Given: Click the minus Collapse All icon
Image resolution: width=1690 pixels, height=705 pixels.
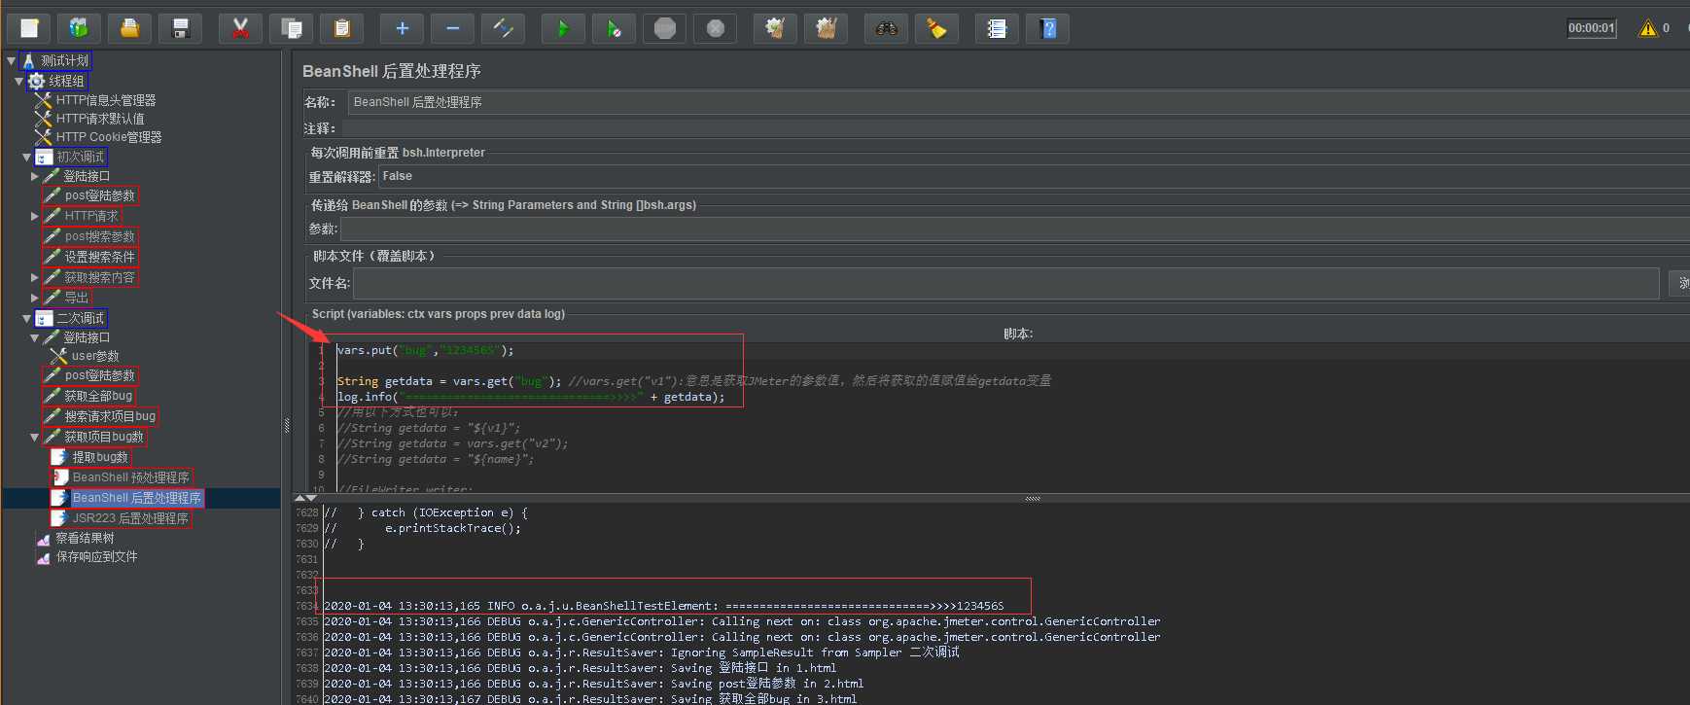Looking at the screenshot, I should click(x=452, y=28).
